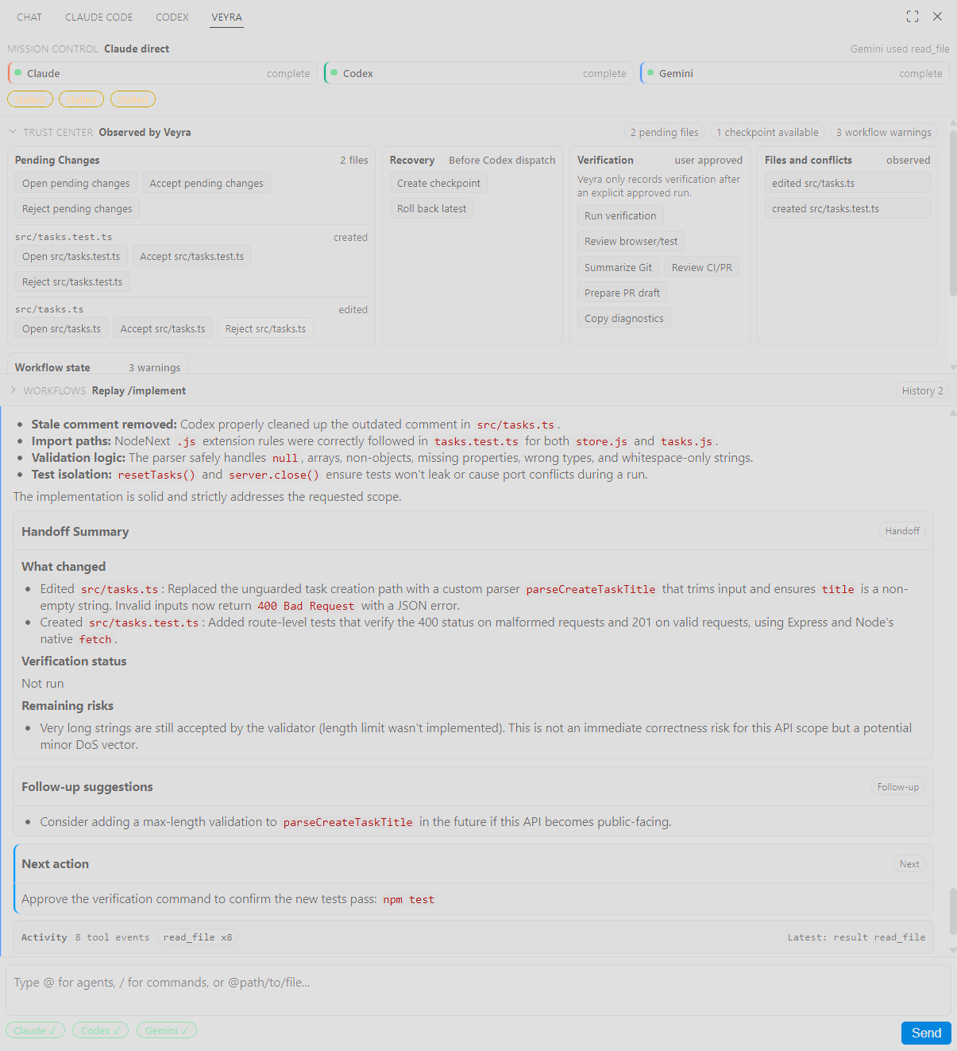Click the 3 workflow warnings badge
The image size is (957, 1051).
pos(883,132)
